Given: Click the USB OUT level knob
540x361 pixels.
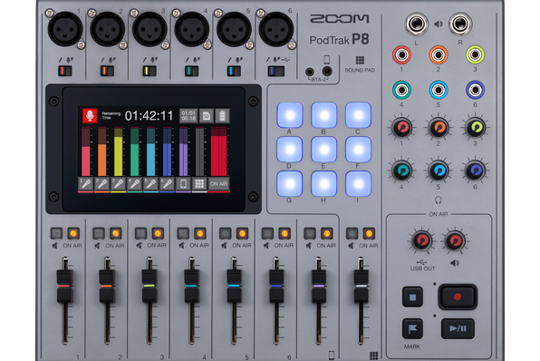Looking at the screenshot, I should point(422,240).
